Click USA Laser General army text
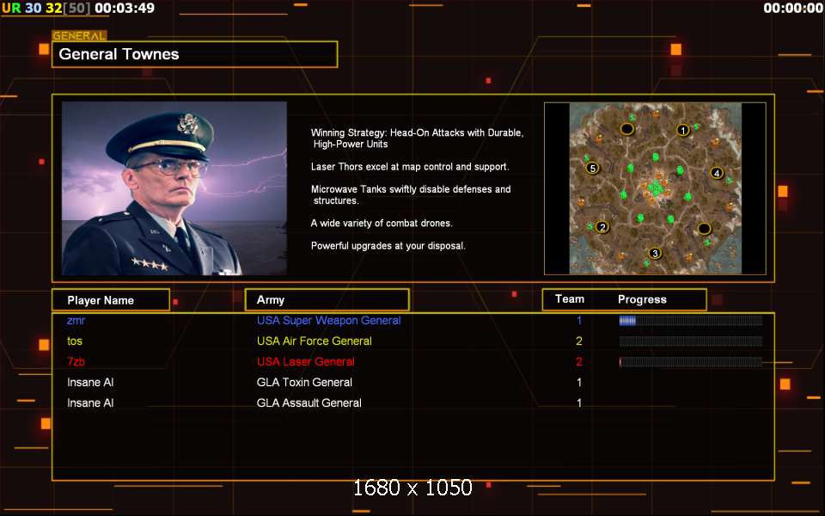 pos(306,362)
